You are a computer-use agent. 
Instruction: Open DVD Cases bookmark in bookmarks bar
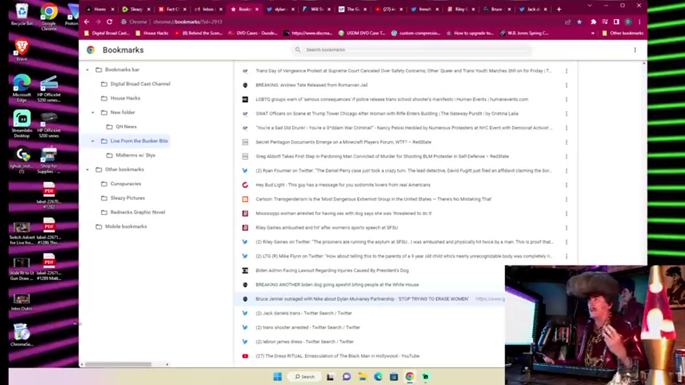click(x=253, y=33)
